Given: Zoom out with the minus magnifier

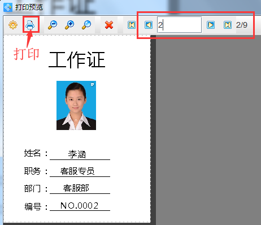Looking at the screenshot, I should coord(53,25).
